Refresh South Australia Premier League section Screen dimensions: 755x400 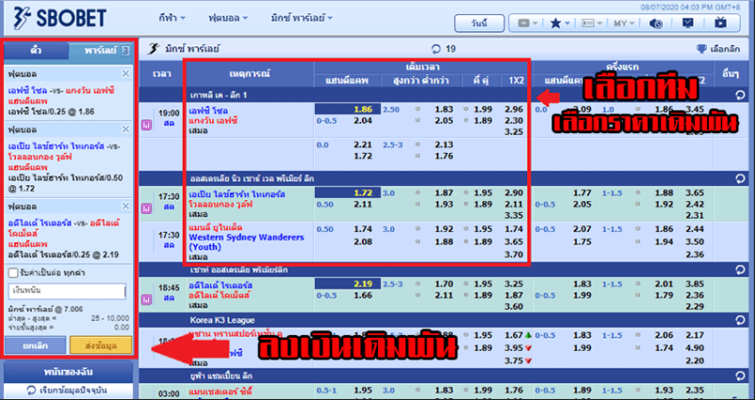coord(740,270)
